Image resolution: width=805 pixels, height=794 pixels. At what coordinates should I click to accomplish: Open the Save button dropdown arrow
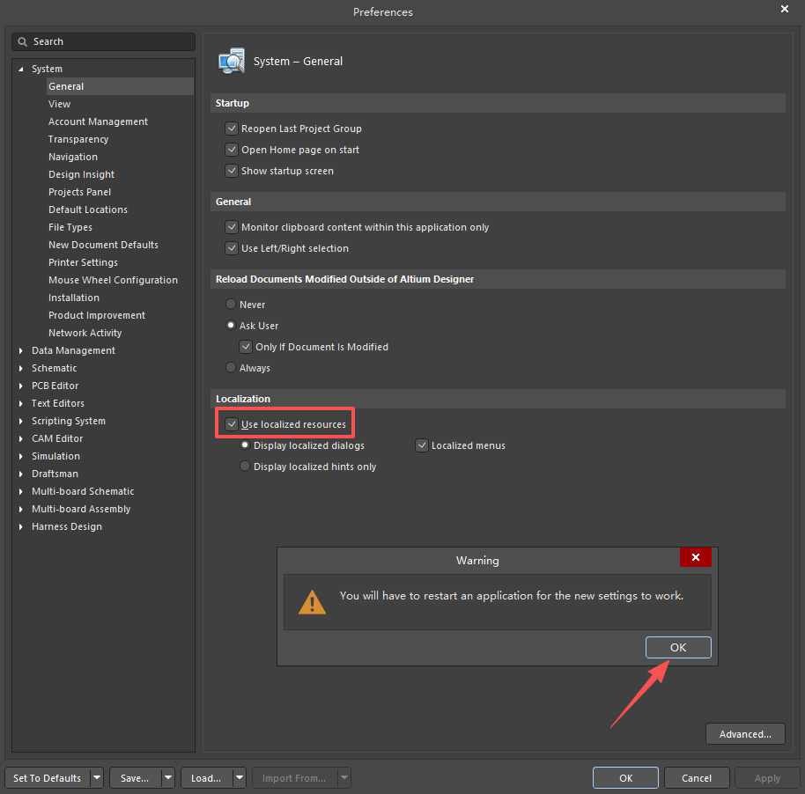tap(167, 778)
